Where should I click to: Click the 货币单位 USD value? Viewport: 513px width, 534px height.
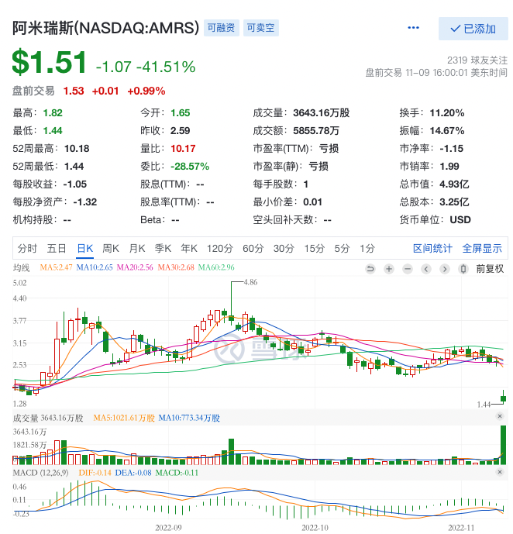click(460, 219)
